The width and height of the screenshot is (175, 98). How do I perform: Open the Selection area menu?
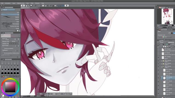(21, 3)
